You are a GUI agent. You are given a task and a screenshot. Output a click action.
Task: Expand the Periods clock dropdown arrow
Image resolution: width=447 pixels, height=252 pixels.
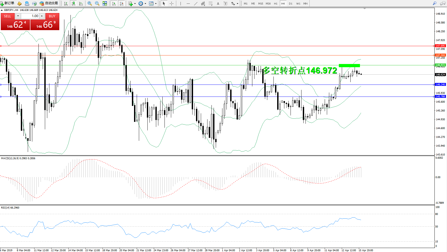pyautogui.click(x=145, y=4)
